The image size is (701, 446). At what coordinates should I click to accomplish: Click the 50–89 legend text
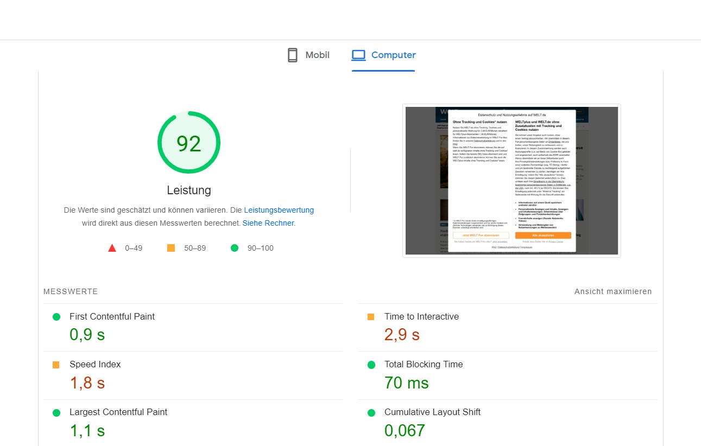[195, 248]
